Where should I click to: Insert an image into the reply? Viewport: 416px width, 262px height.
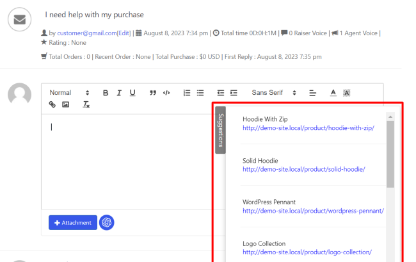[x=65, y=104]
